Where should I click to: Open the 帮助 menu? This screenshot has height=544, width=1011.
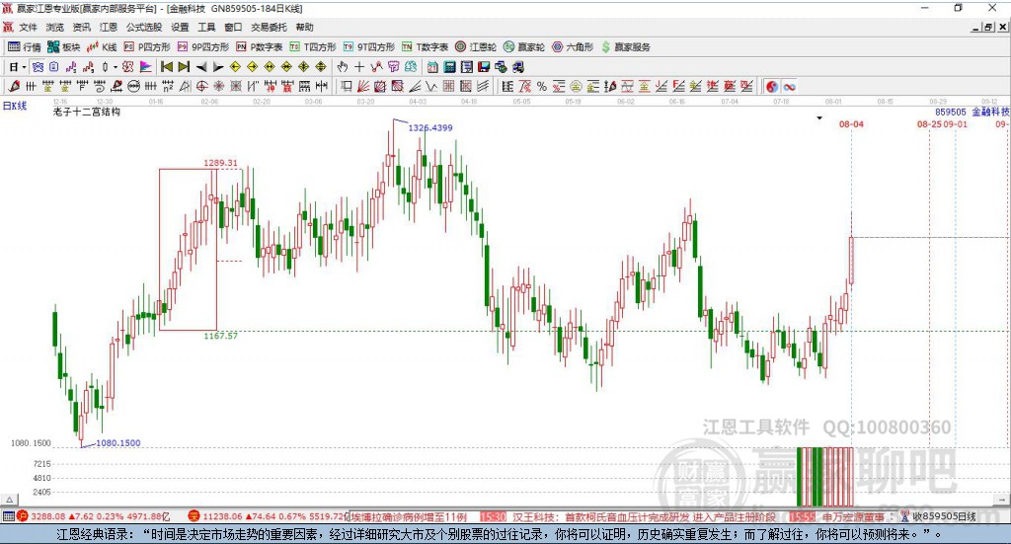(x=304, y=27)
